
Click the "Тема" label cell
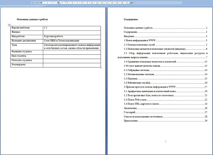[x=27, y=47]
